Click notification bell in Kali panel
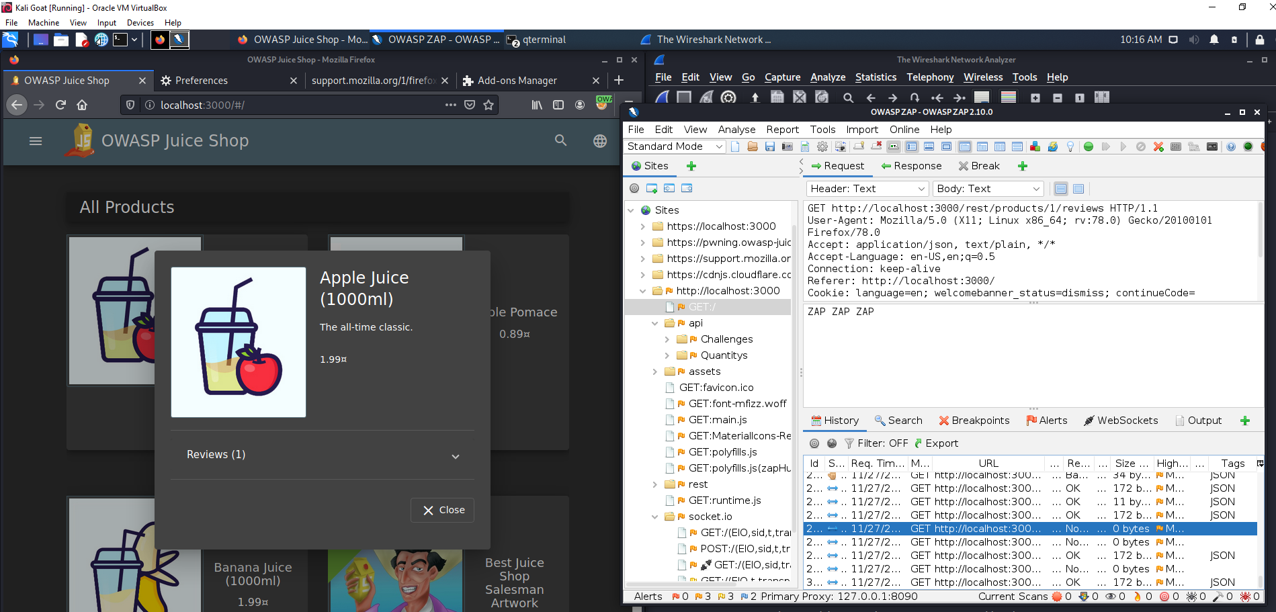The width and height of the screenshot is (1276, 612). click(1214, 40)
